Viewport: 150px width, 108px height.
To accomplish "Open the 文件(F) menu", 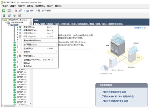I will coord(5,6).
